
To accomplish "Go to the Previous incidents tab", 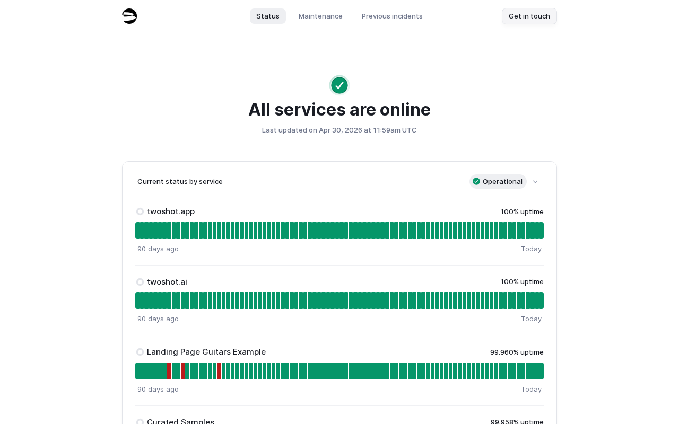I will click(x=392, y=16).
